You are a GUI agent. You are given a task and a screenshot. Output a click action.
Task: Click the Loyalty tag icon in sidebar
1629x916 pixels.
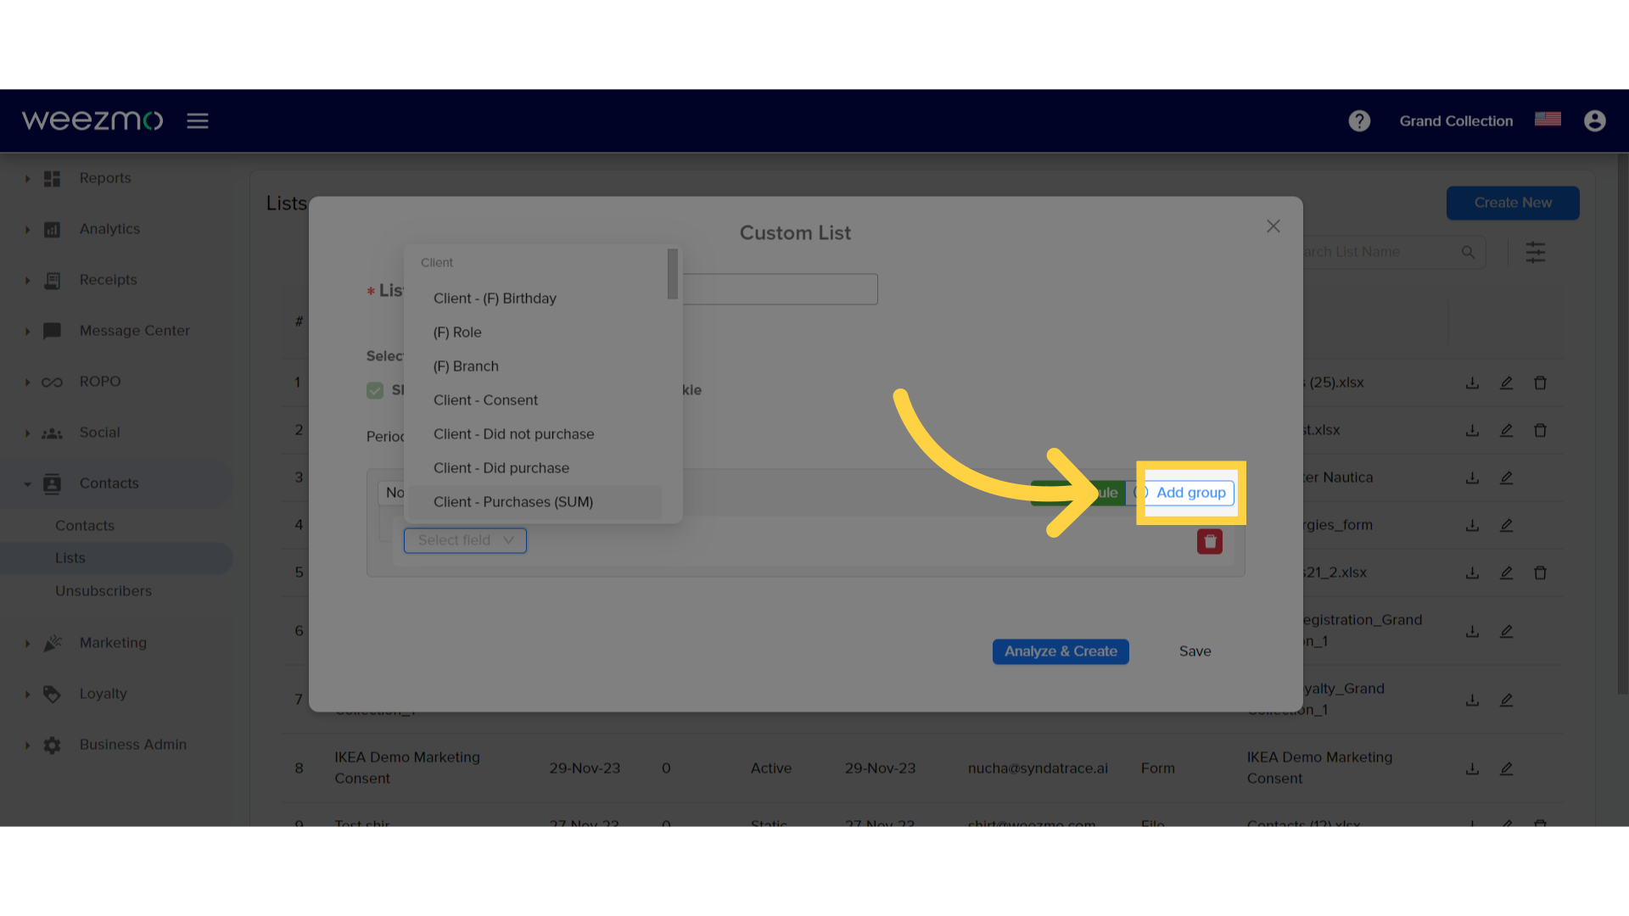point(53,694)
